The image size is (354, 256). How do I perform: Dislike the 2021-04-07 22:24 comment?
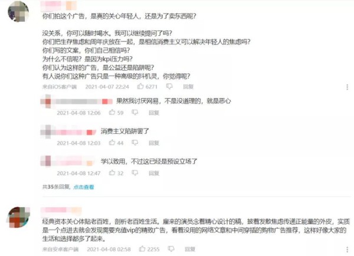click(169, 87)
